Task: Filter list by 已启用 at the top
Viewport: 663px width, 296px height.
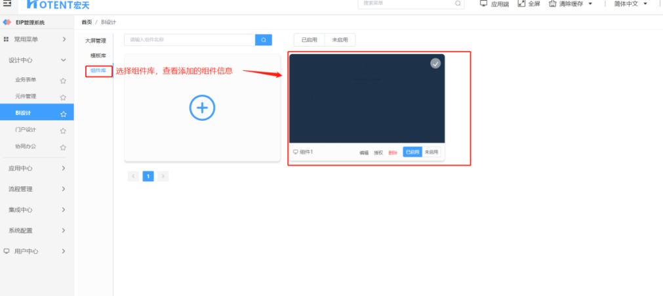Action: (x=309, y=40)
